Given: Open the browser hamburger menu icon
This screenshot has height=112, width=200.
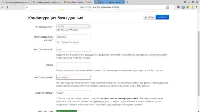Looking at the screenshot, I should [185, 2].
